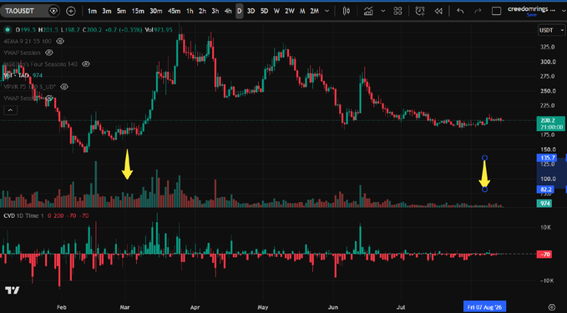Open the layout setup square icon
The height and width of the screenshot is (313, 567).
[497, 11]
